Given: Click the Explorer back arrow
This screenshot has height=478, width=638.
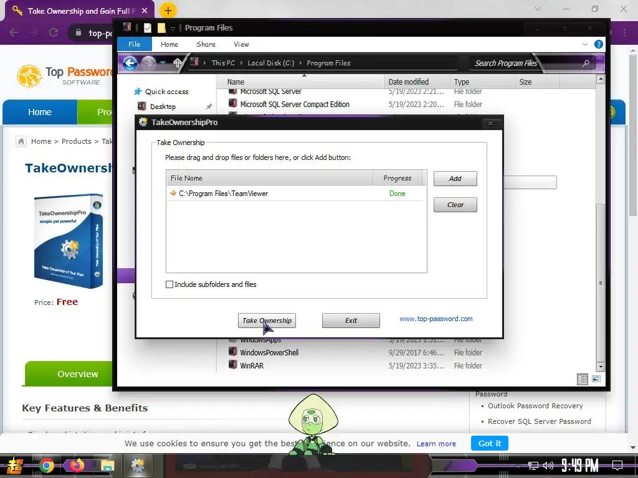Looking at the screenshot, I should click(130, 63).
